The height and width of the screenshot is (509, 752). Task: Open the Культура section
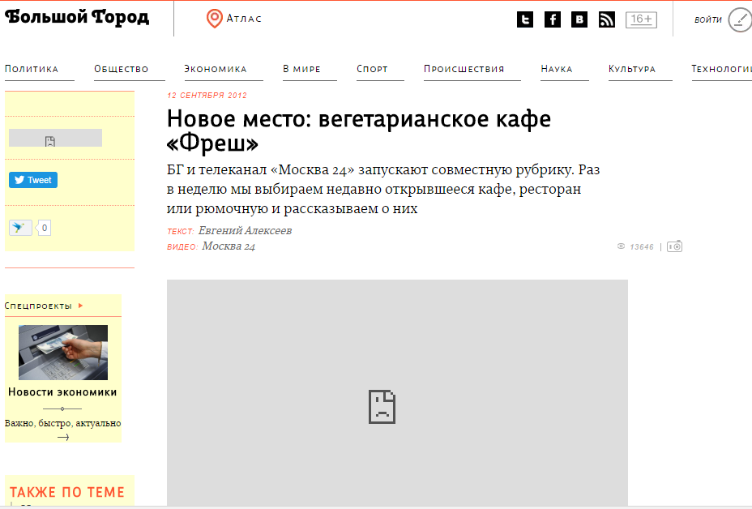632,69
